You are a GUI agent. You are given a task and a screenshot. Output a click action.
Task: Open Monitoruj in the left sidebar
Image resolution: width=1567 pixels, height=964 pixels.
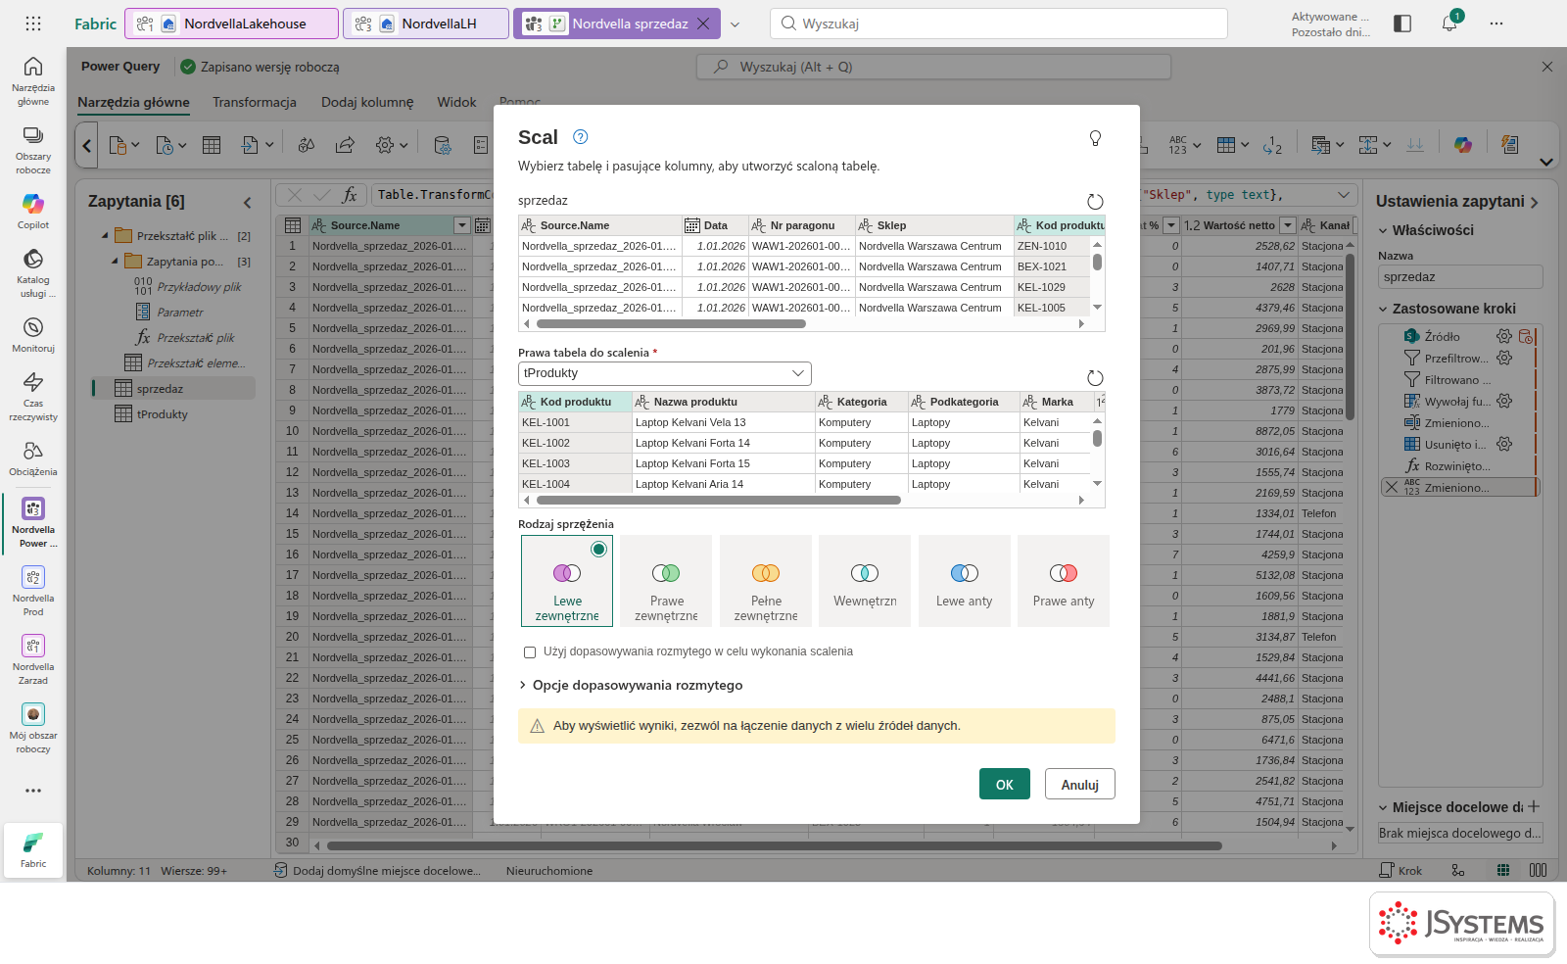click(x=33, y=334)
